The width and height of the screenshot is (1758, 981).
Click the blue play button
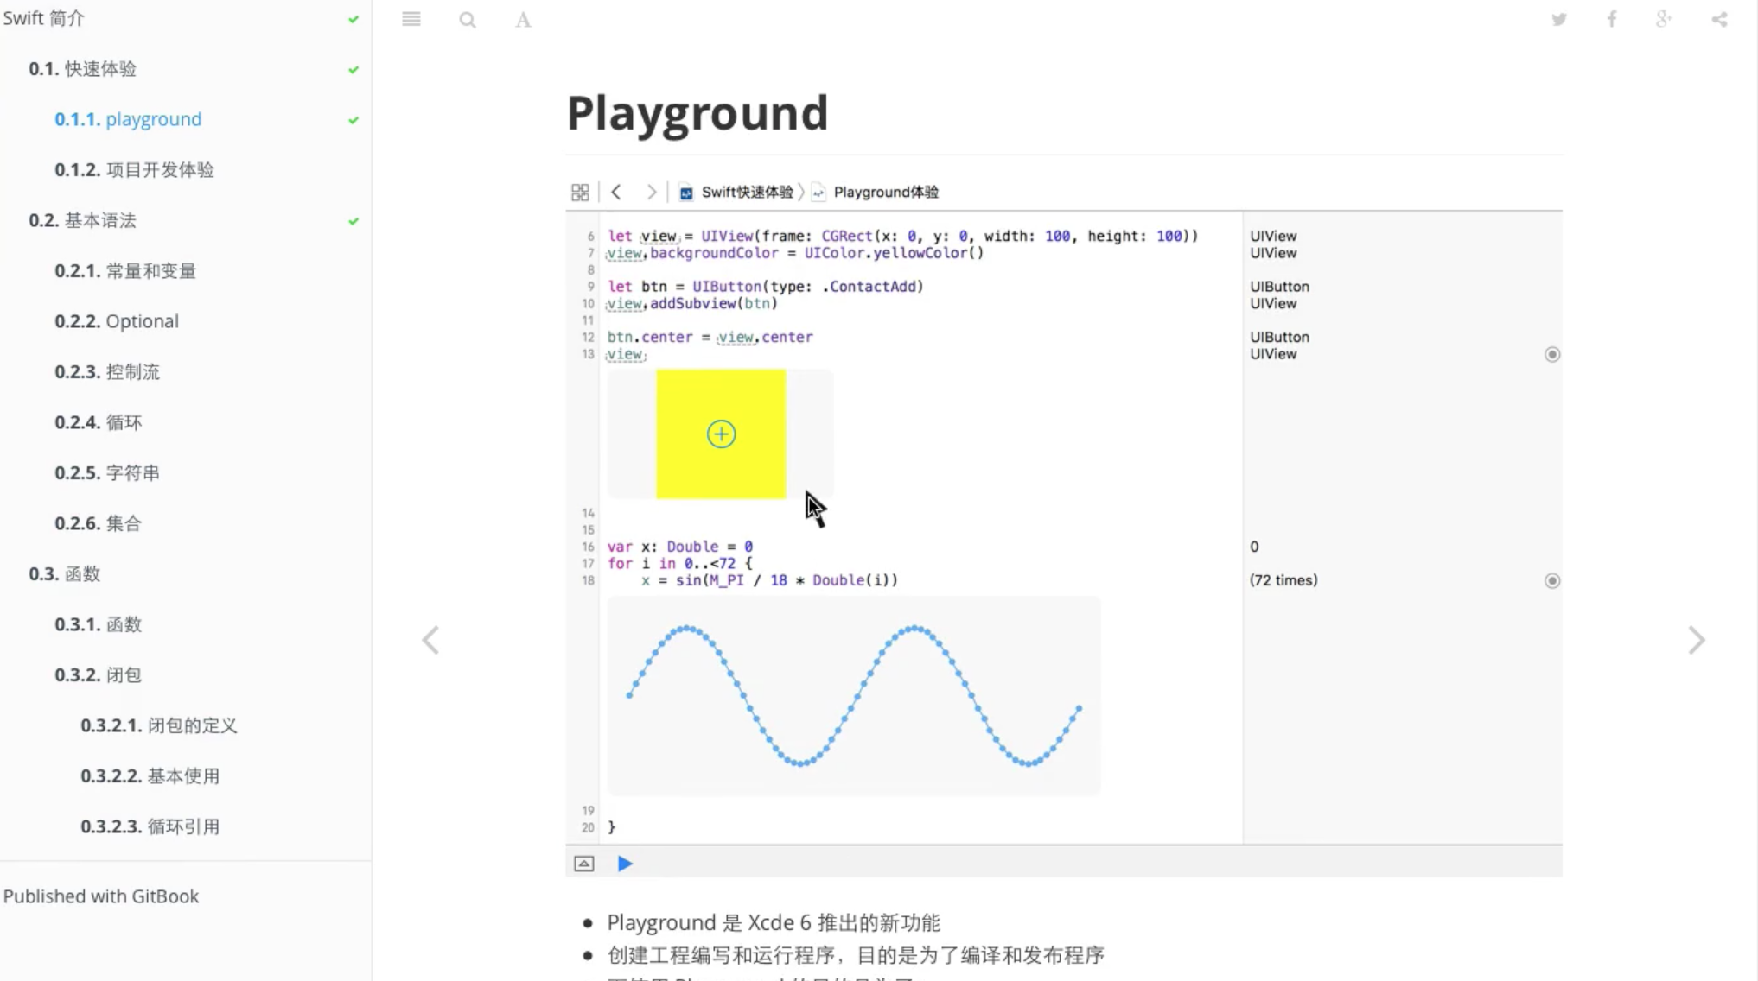tap(625, 864)
